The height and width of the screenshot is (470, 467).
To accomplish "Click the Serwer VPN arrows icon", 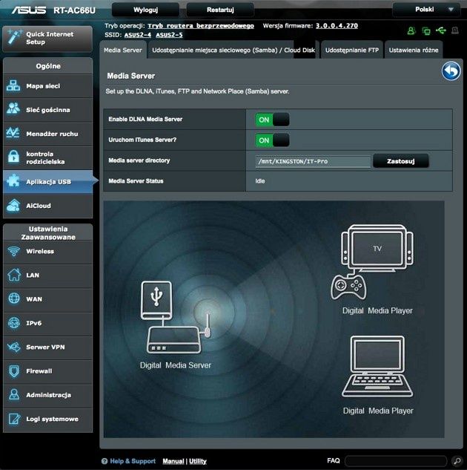I will (14, 347).
